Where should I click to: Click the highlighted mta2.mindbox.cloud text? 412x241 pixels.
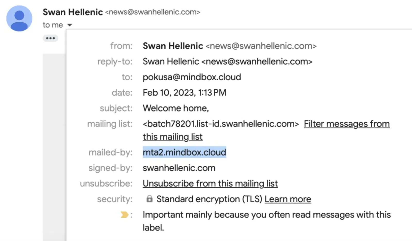tap(184, 152)
